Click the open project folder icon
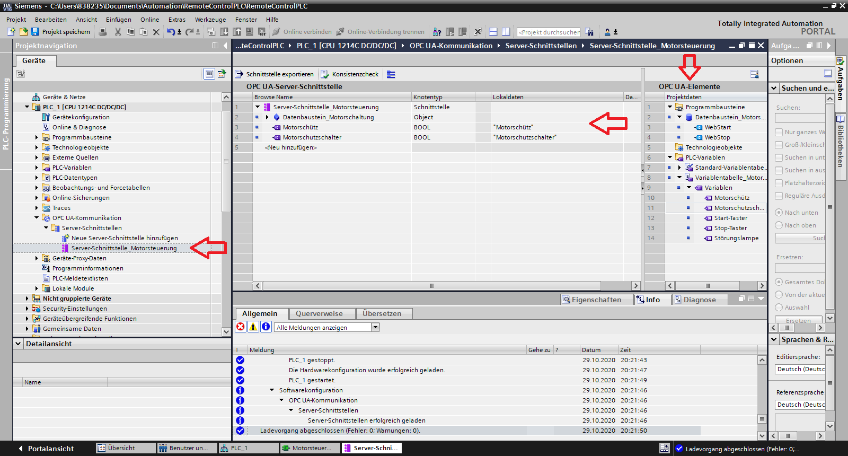 click(x=23, y=32)
